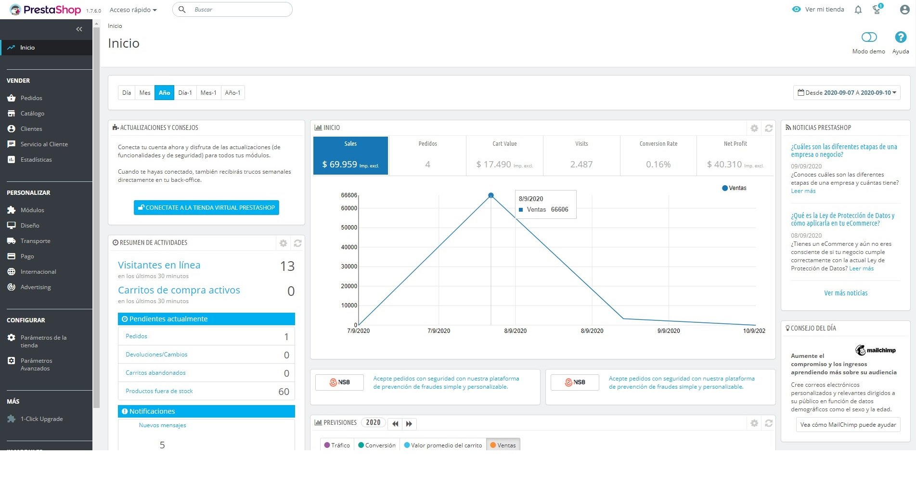Click Vea cómo MailChimp puede ayudar
This screenshot has height=483, width=916.
point(848,425)
